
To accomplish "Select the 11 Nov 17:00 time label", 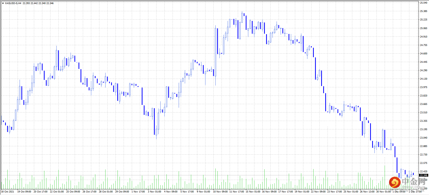I will pos(237,192).
